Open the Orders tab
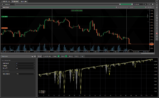This screenshot has width=159, height=98. pyautogui.click(x=64, y=56)
